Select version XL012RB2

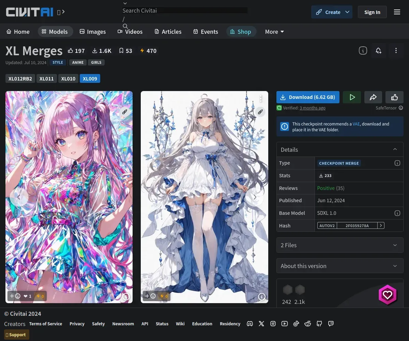pyautogui.click(x=20, y=79)
